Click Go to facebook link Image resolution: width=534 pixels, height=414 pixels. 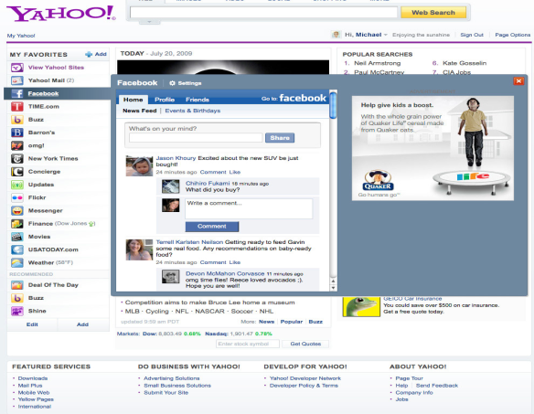tap(294, 99)
